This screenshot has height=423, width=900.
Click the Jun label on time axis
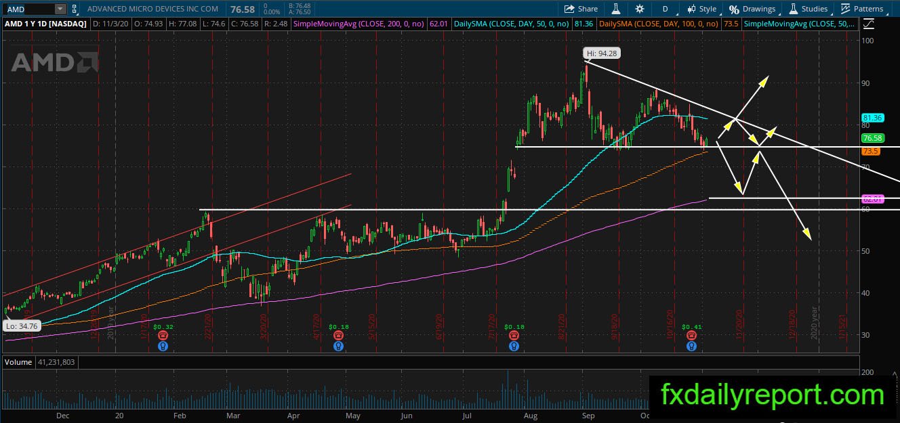(407, 416)
